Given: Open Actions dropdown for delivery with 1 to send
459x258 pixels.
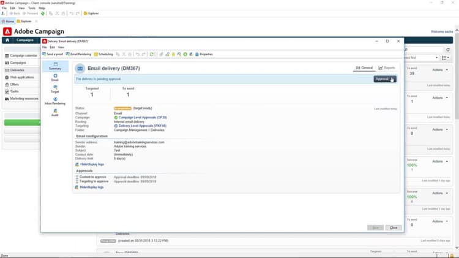Looking at the screenshot, I should (440, 98).
